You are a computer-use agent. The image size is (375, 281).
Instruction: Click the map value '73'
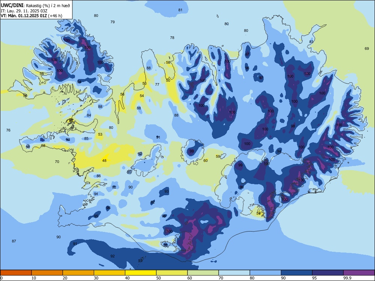(64, 101)
